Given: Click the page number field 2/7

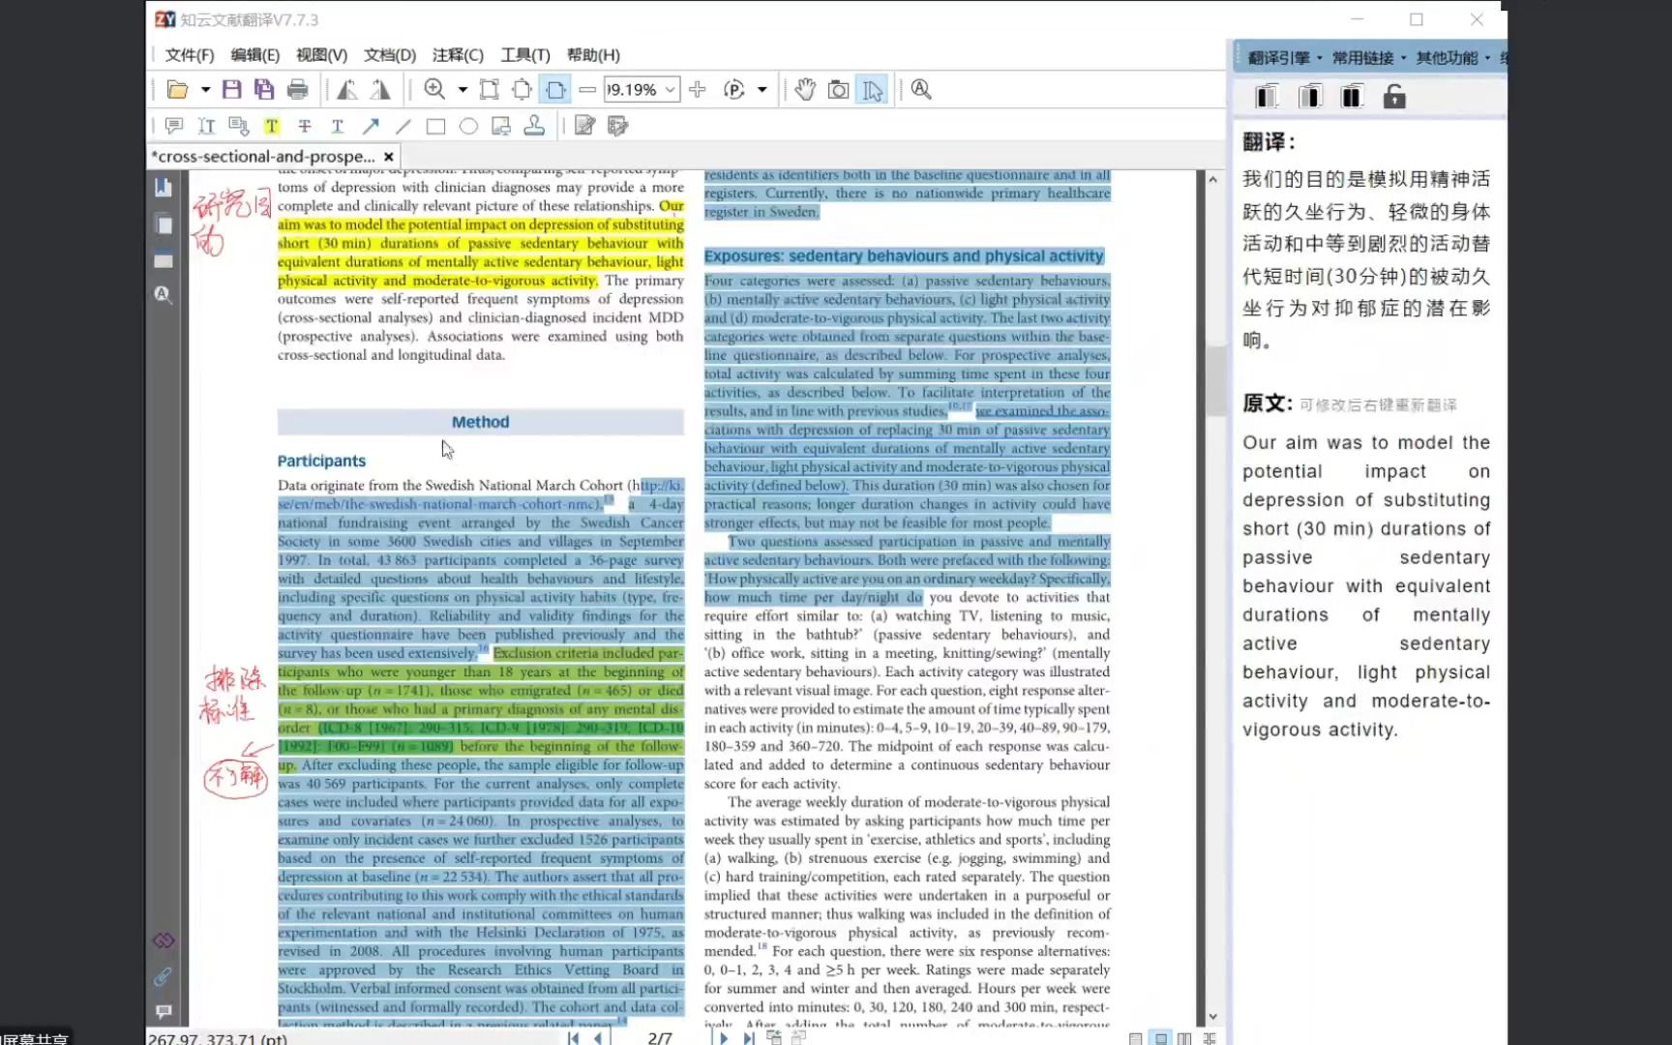Looking at the screenshot, I should (x=660, y=1037).
